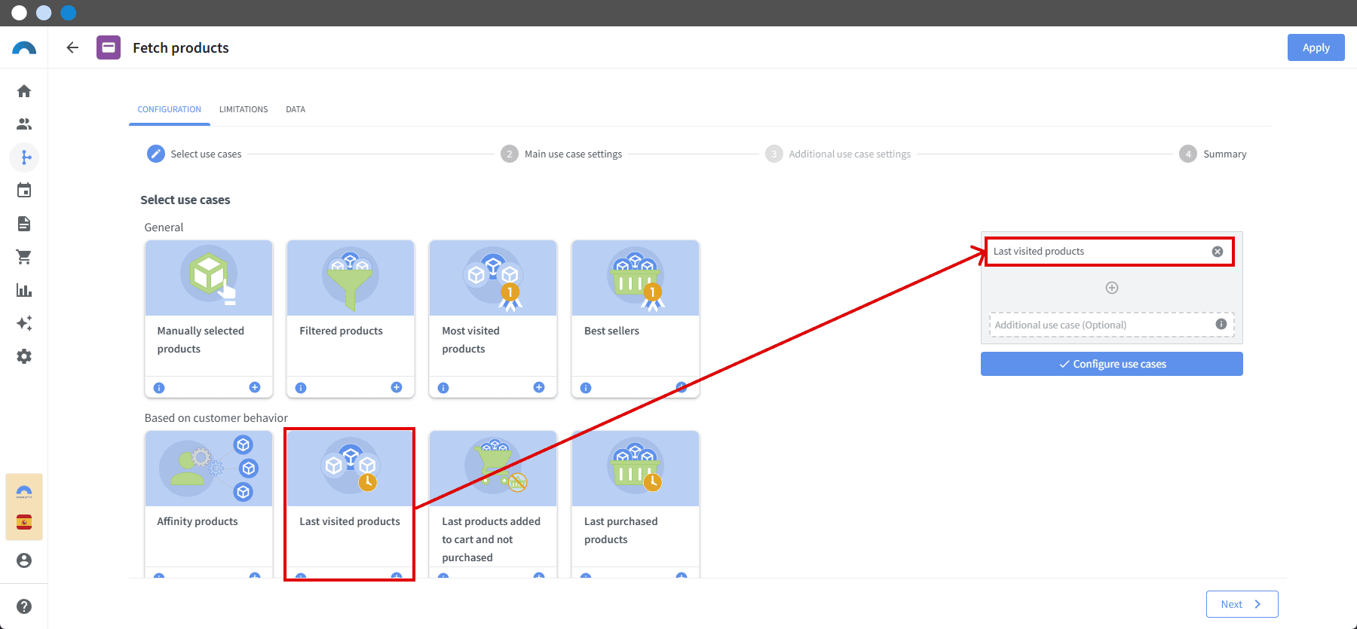Go to the Main use case settings step

click(x=562, y=154)
